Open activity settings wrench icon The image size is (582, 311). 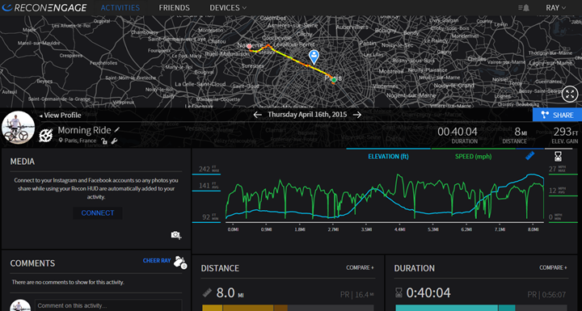(x=114, y=141)
